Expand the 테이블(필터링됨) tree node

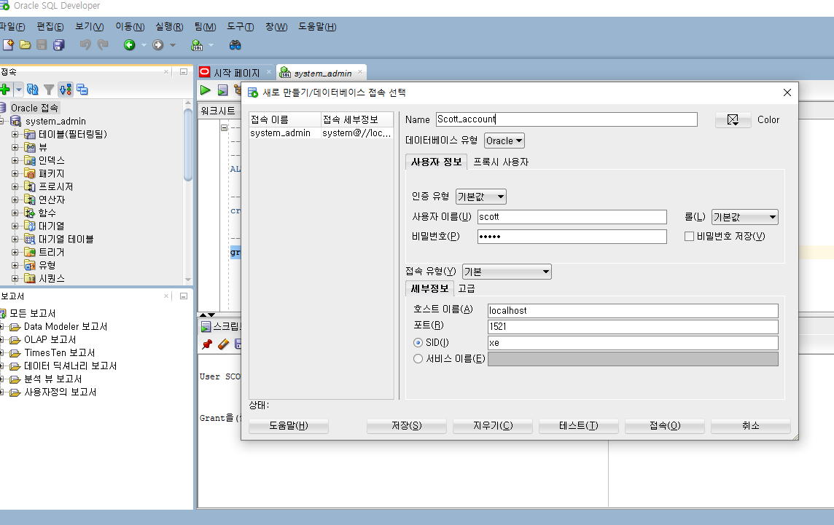coord(15,135)
